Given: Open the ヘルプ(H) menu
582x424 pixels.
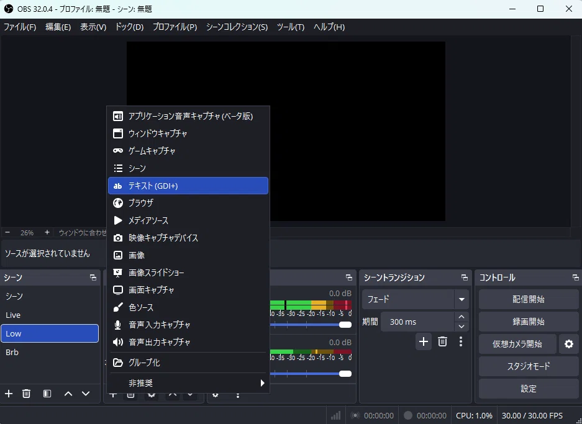Looking at the screenshot, I should (x=329, y=27).
